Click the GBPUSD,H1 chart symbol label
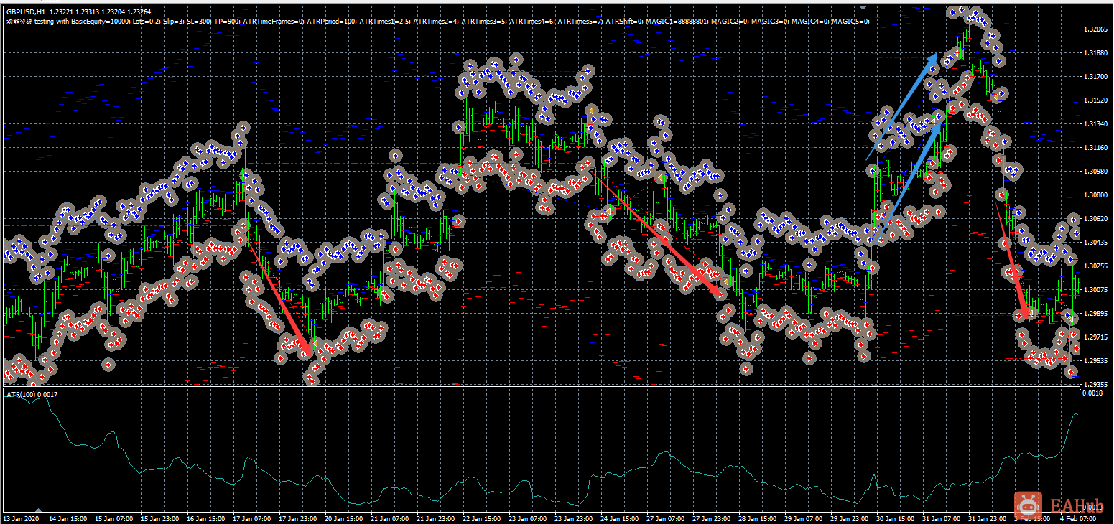The width and height of the screenshot is (1114, 524). 25,12
